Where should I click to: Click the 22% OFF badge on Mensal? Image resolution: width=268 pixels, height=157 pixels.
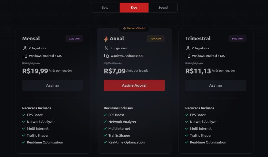[74, 39]
